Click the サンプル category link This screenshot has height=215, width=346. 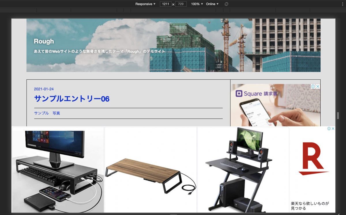coord(41,113)
